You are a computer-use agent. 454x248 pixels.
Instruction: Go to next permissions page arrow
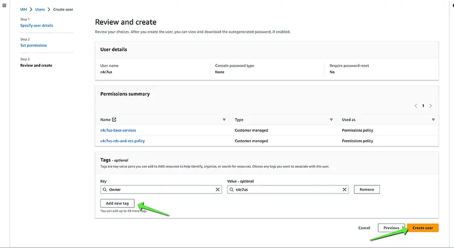point(431,106)
